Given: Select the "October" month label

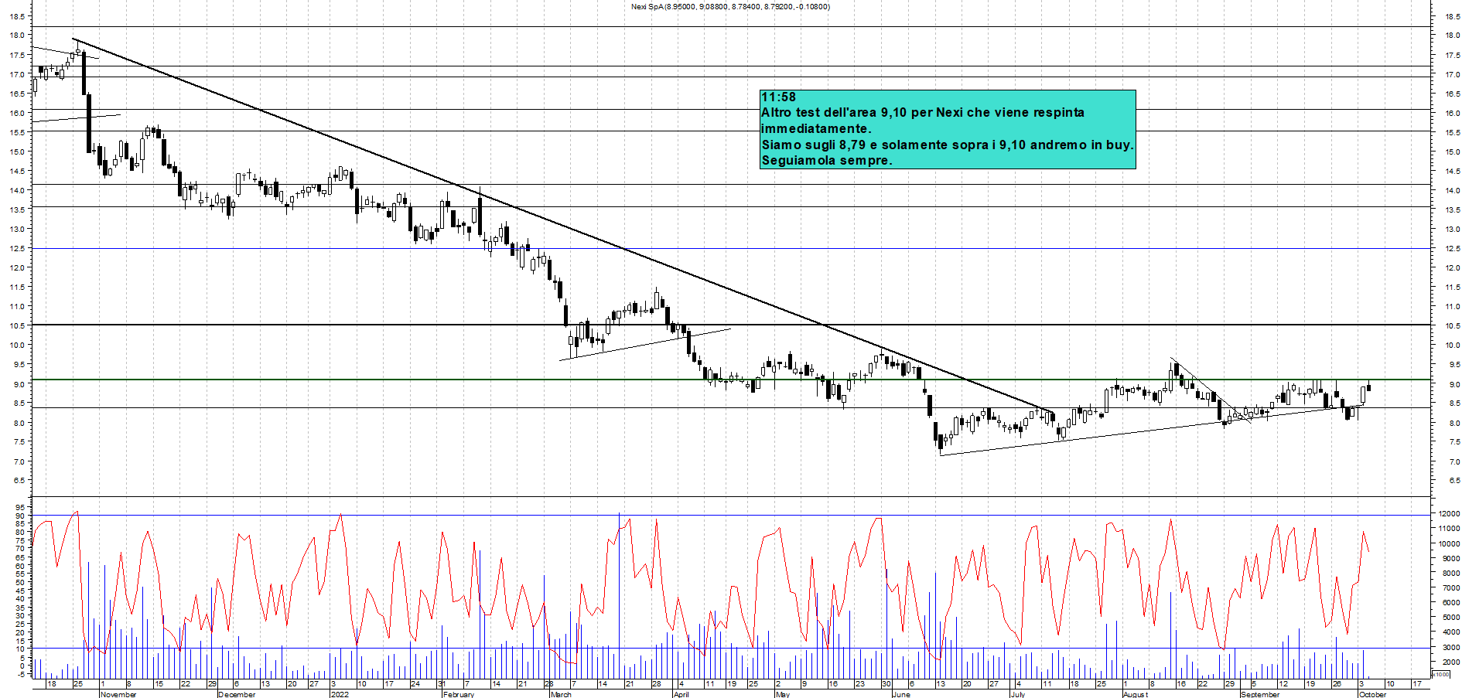Looking at the screenshot, I should point(1373,694).
